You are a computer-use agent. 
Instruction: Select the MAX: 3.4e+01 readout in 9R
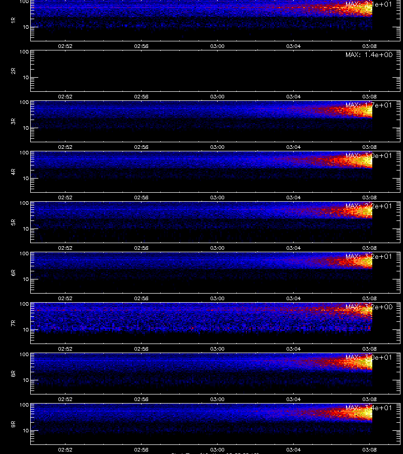[369, 408]
